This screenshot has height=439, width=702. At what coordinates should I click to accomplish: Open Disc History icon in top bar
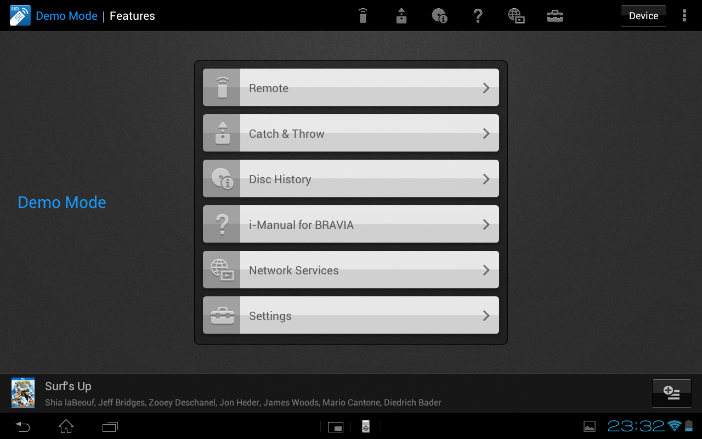(x=439, y=15)
